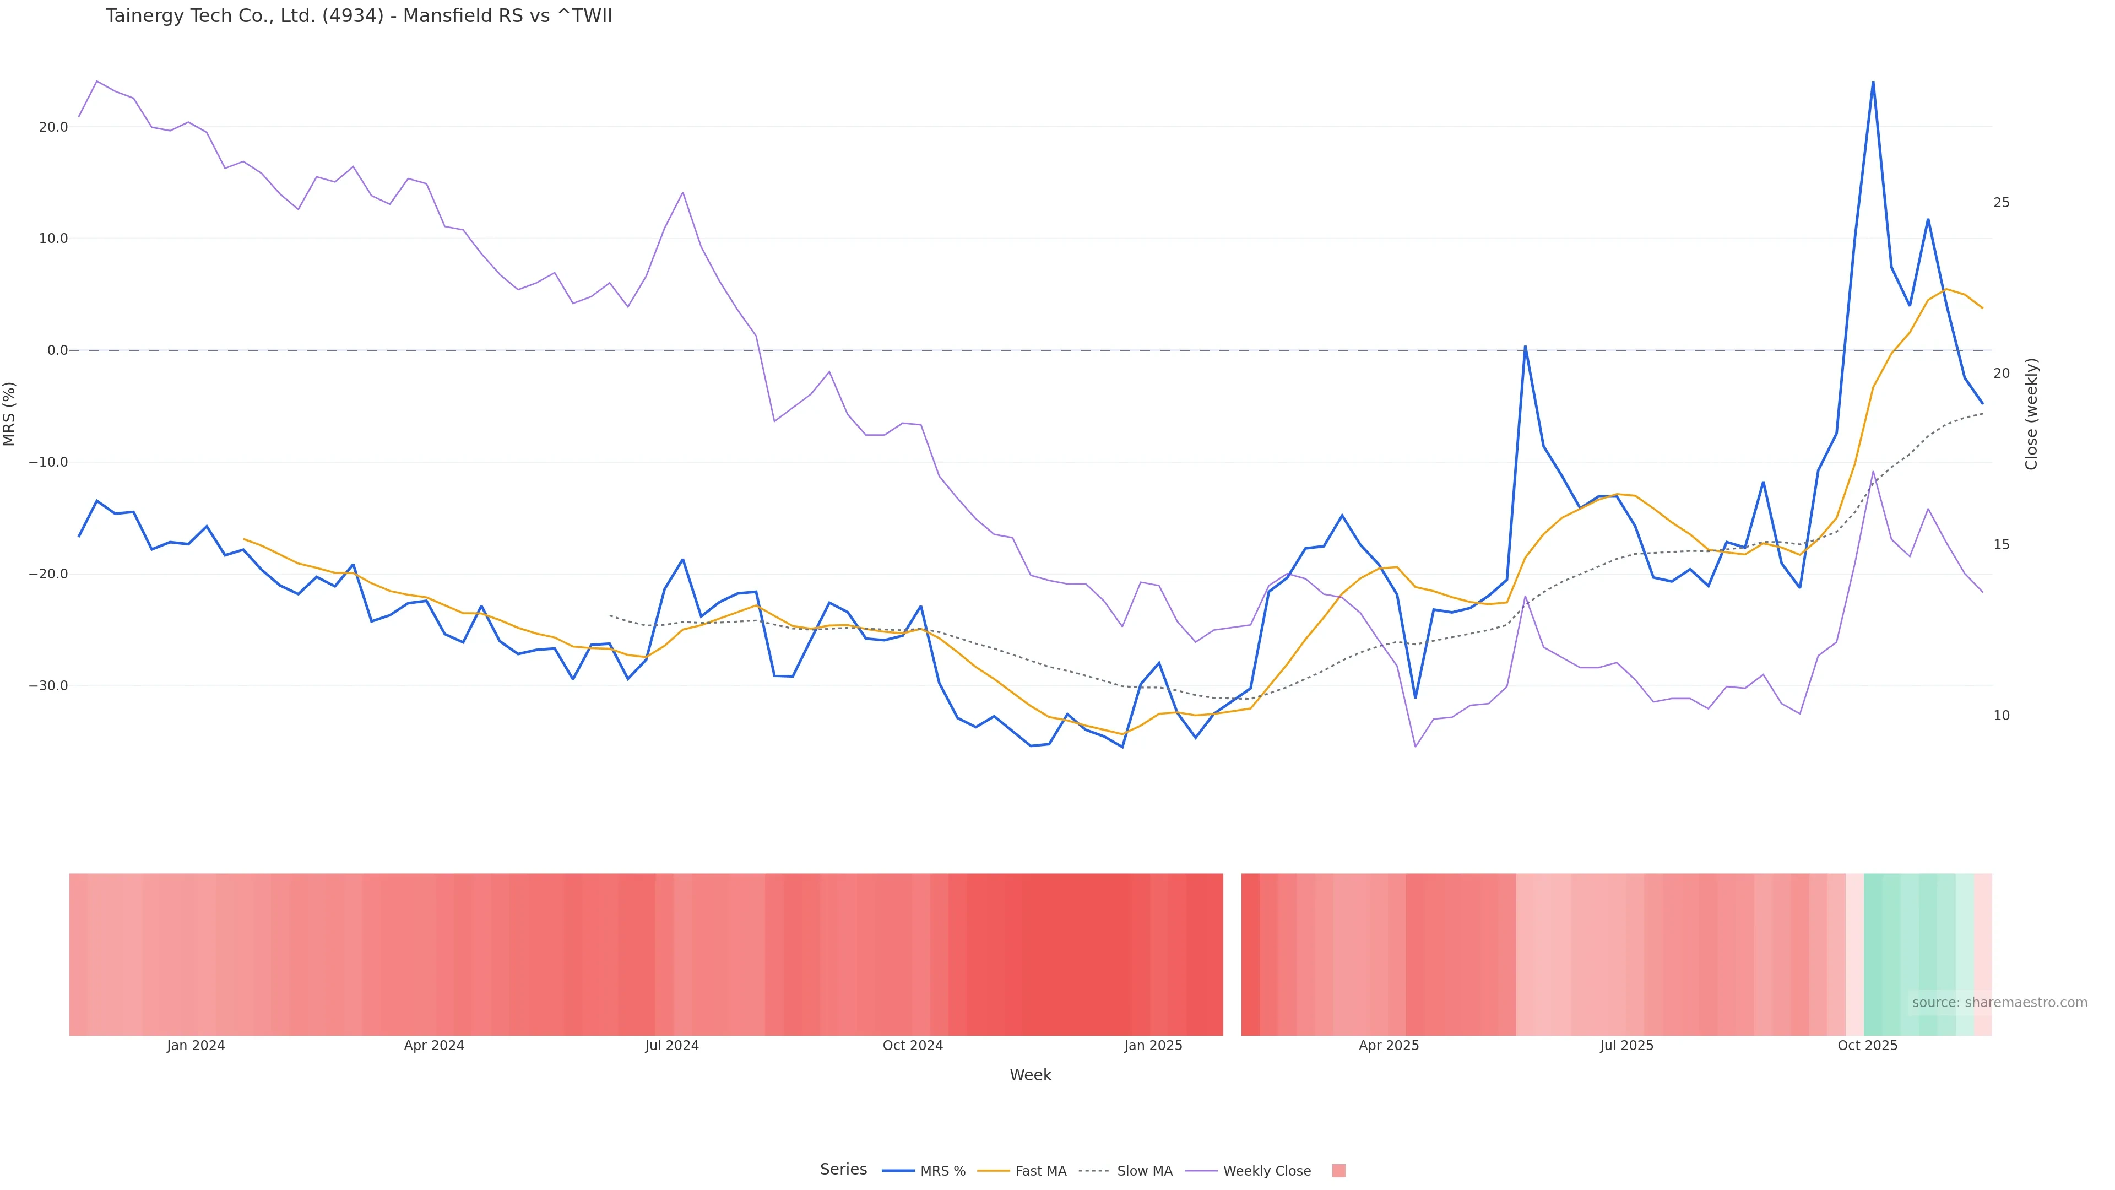Click the dashed Slow MA legend line icon
2115x1190 pixels.
pos(1094,1171)
